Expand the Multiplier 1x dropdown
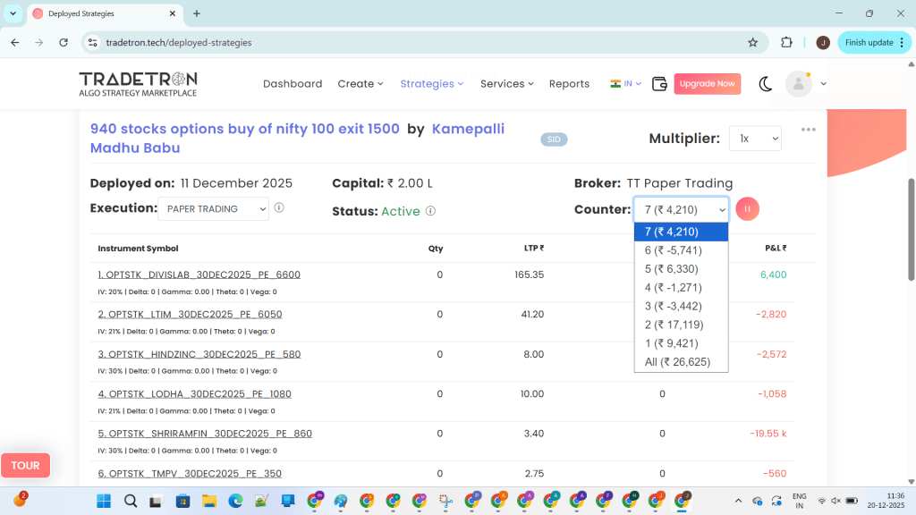Viewport: 916px width, 515px height. pos(755,139)
